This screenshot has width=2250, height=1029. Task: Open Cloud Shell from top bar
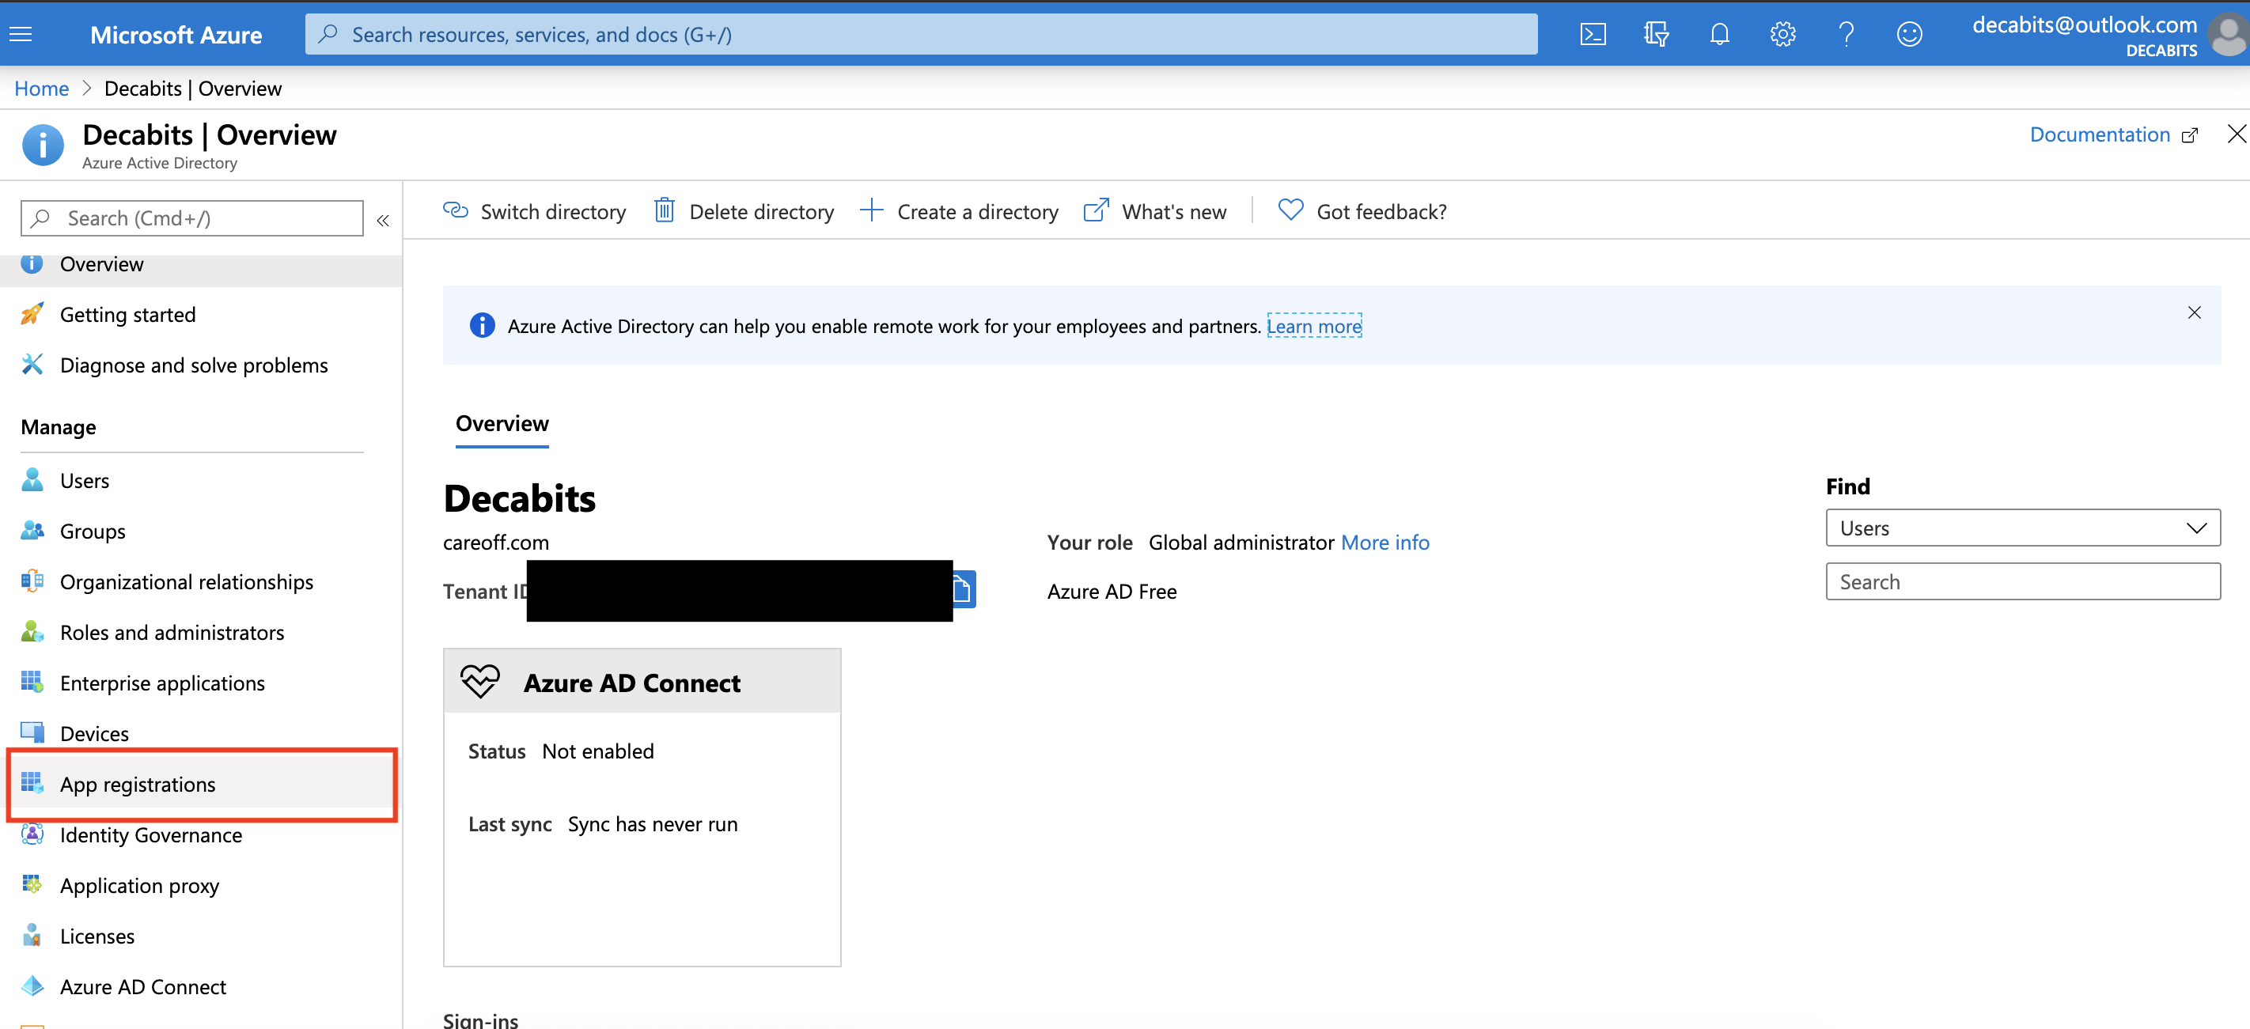coord(1593,34)
